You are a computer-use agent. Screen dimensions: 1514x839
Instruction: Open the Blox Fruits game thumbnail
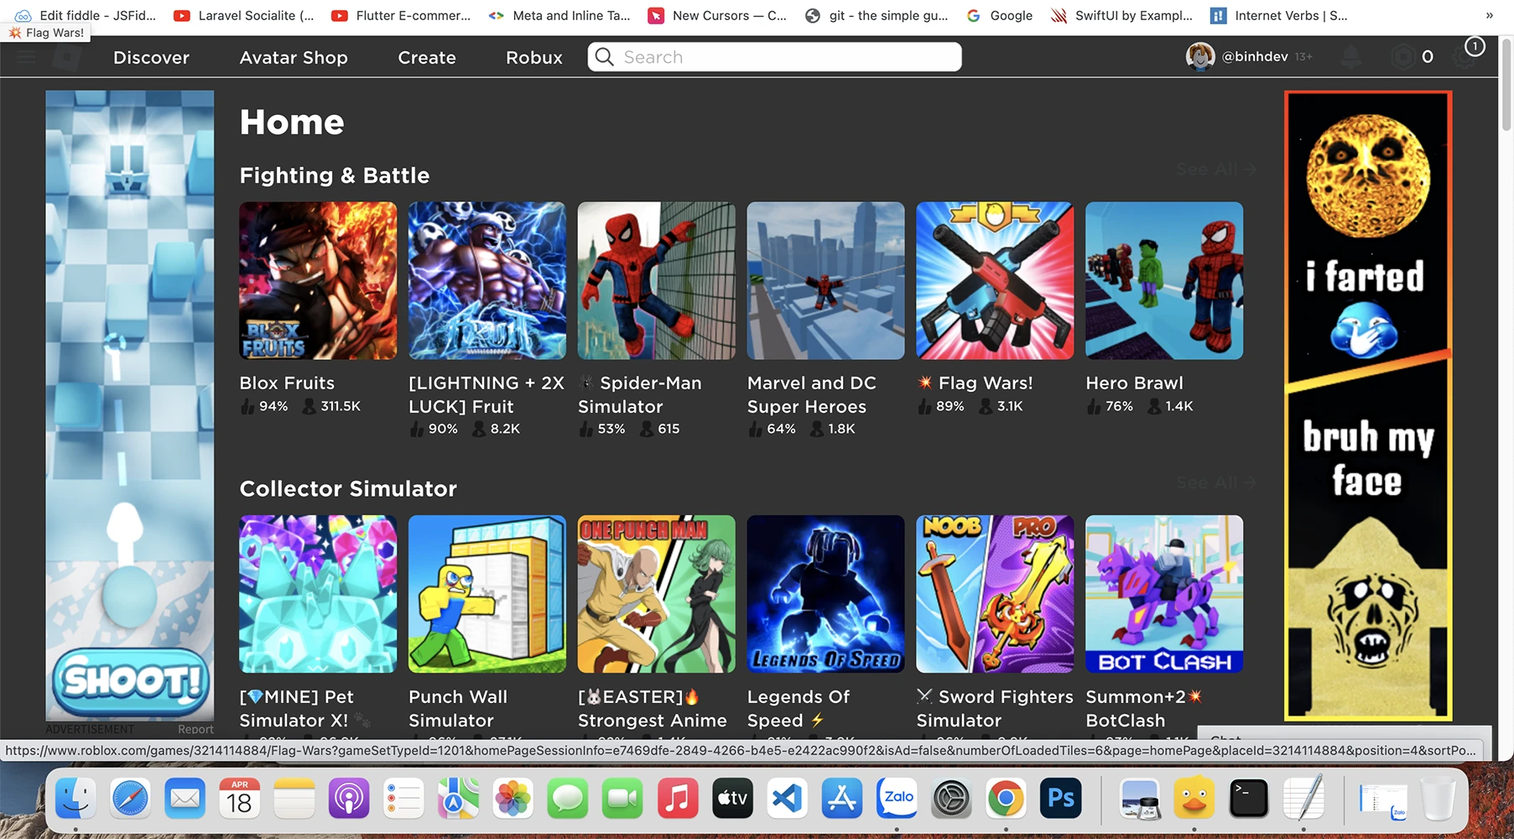coord(318,280)
